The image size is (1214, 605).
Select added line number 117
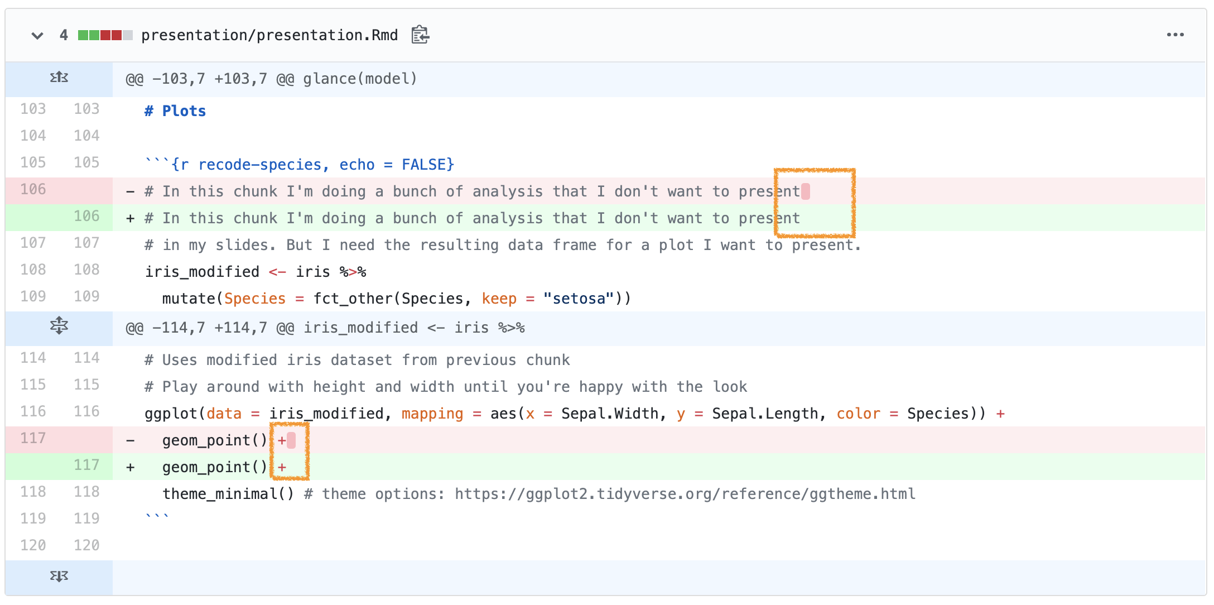click(x=86, y=465)
